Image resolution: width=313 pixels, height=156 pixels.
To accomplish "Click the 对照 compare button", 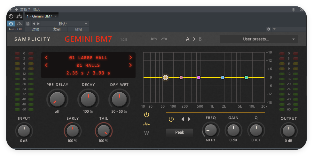I will 35,29.
